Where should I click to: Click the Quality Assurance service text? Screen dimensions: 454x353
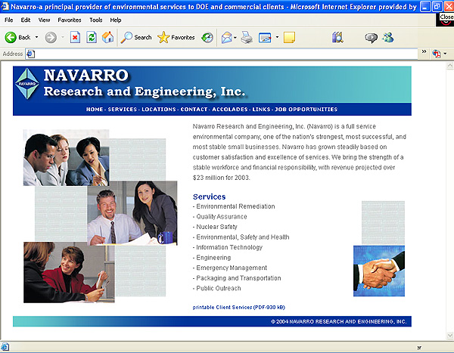click(222, 217)
